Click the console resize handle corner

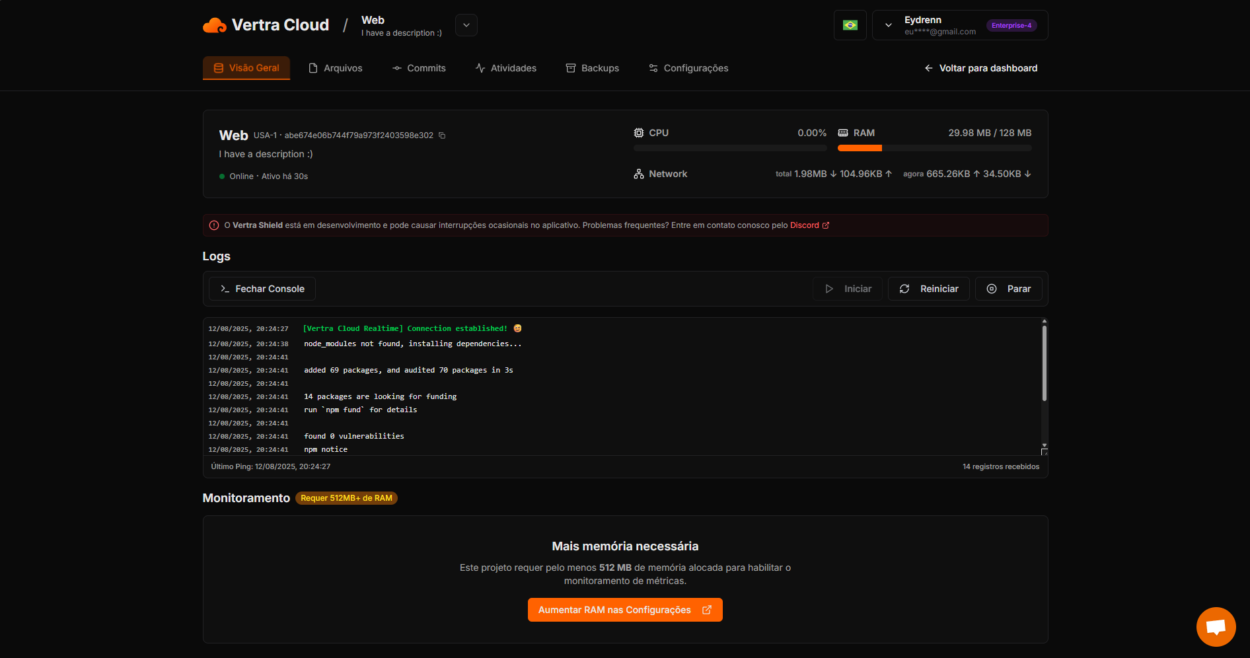point(1045,453)
